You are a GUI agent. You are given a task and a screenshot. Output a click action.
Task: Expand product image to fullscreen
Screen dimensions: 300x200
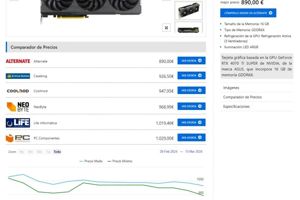tap(166, 28)
